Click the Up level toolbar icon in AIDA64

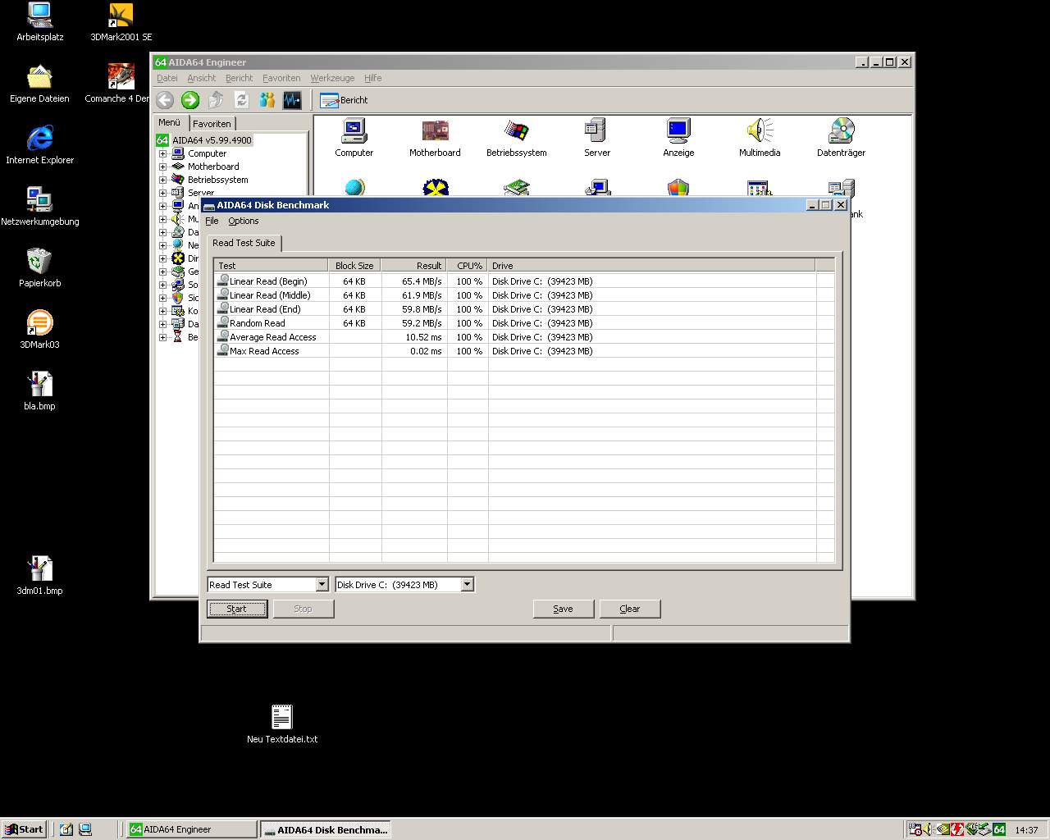click(x=216, y=100)
